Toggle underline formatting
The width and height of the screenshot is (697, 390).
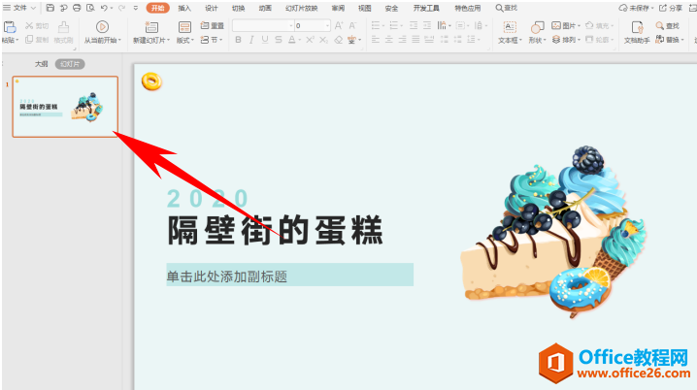point(265,40)
